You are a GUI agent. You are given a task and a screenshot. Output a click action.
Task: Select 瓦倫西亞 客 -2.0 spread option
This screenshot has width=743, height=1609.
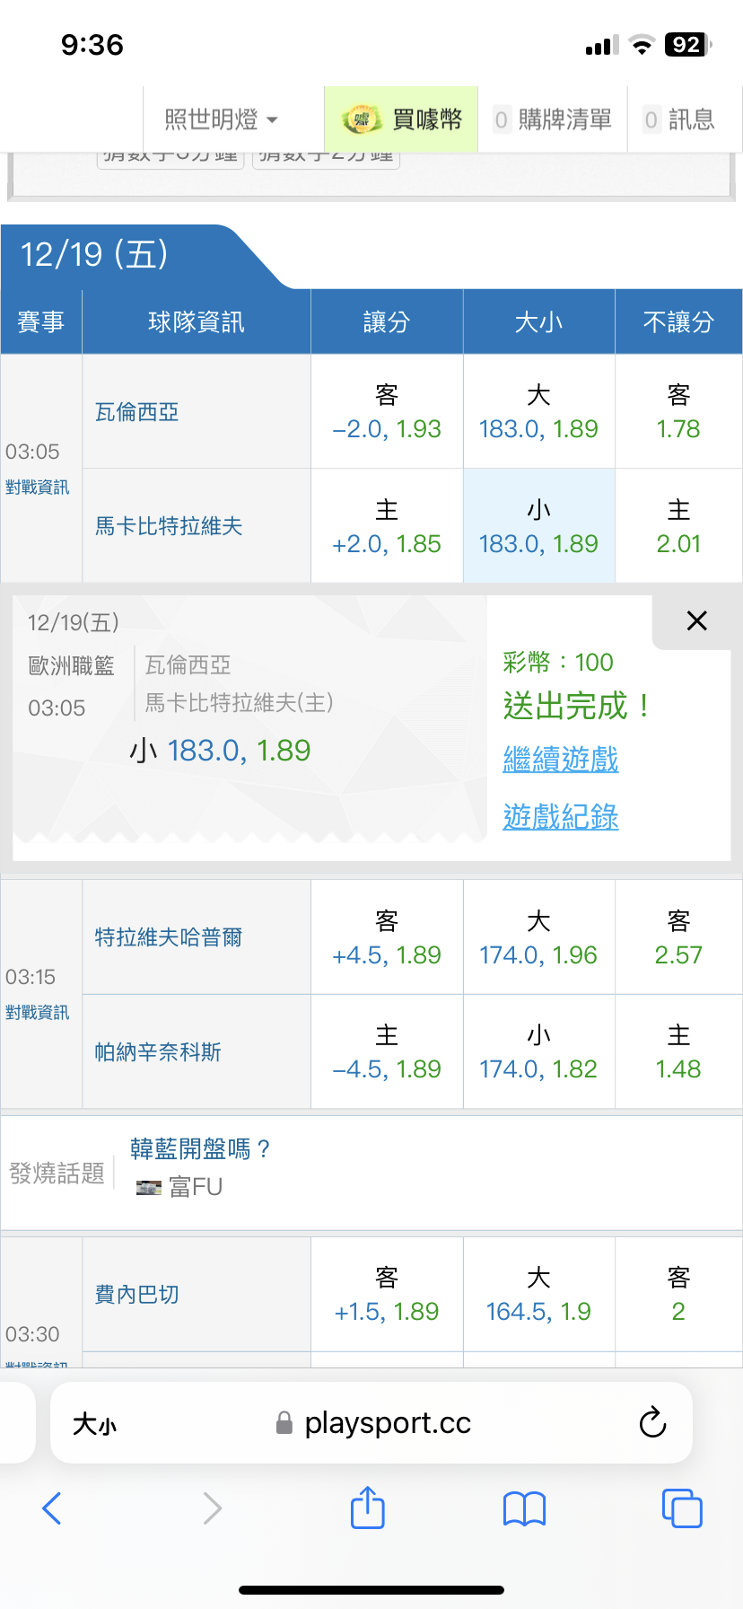click(387, 412)
